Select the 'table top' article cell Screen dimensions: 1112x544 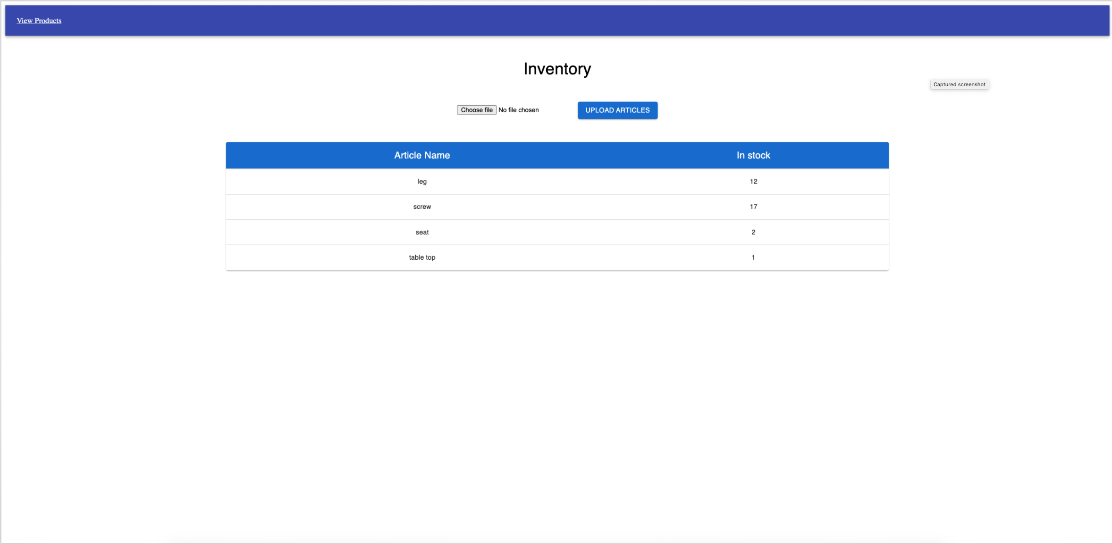click(422, 257)
